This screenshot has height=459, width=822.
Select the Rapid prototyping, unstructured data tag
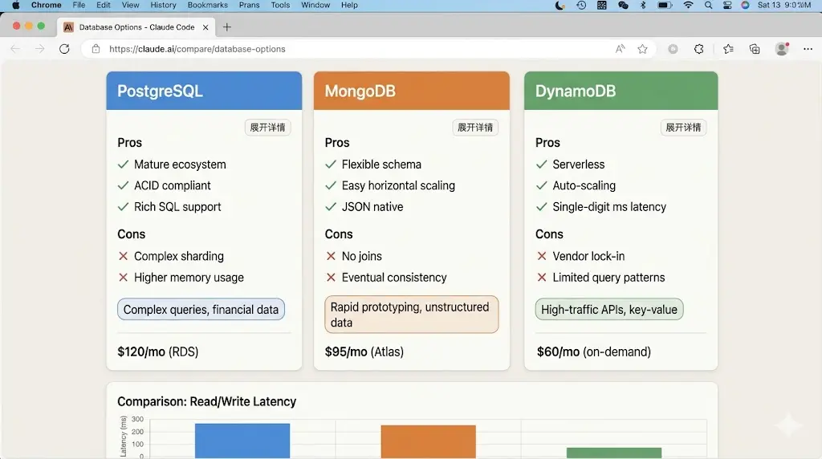[x=412, y=315]
